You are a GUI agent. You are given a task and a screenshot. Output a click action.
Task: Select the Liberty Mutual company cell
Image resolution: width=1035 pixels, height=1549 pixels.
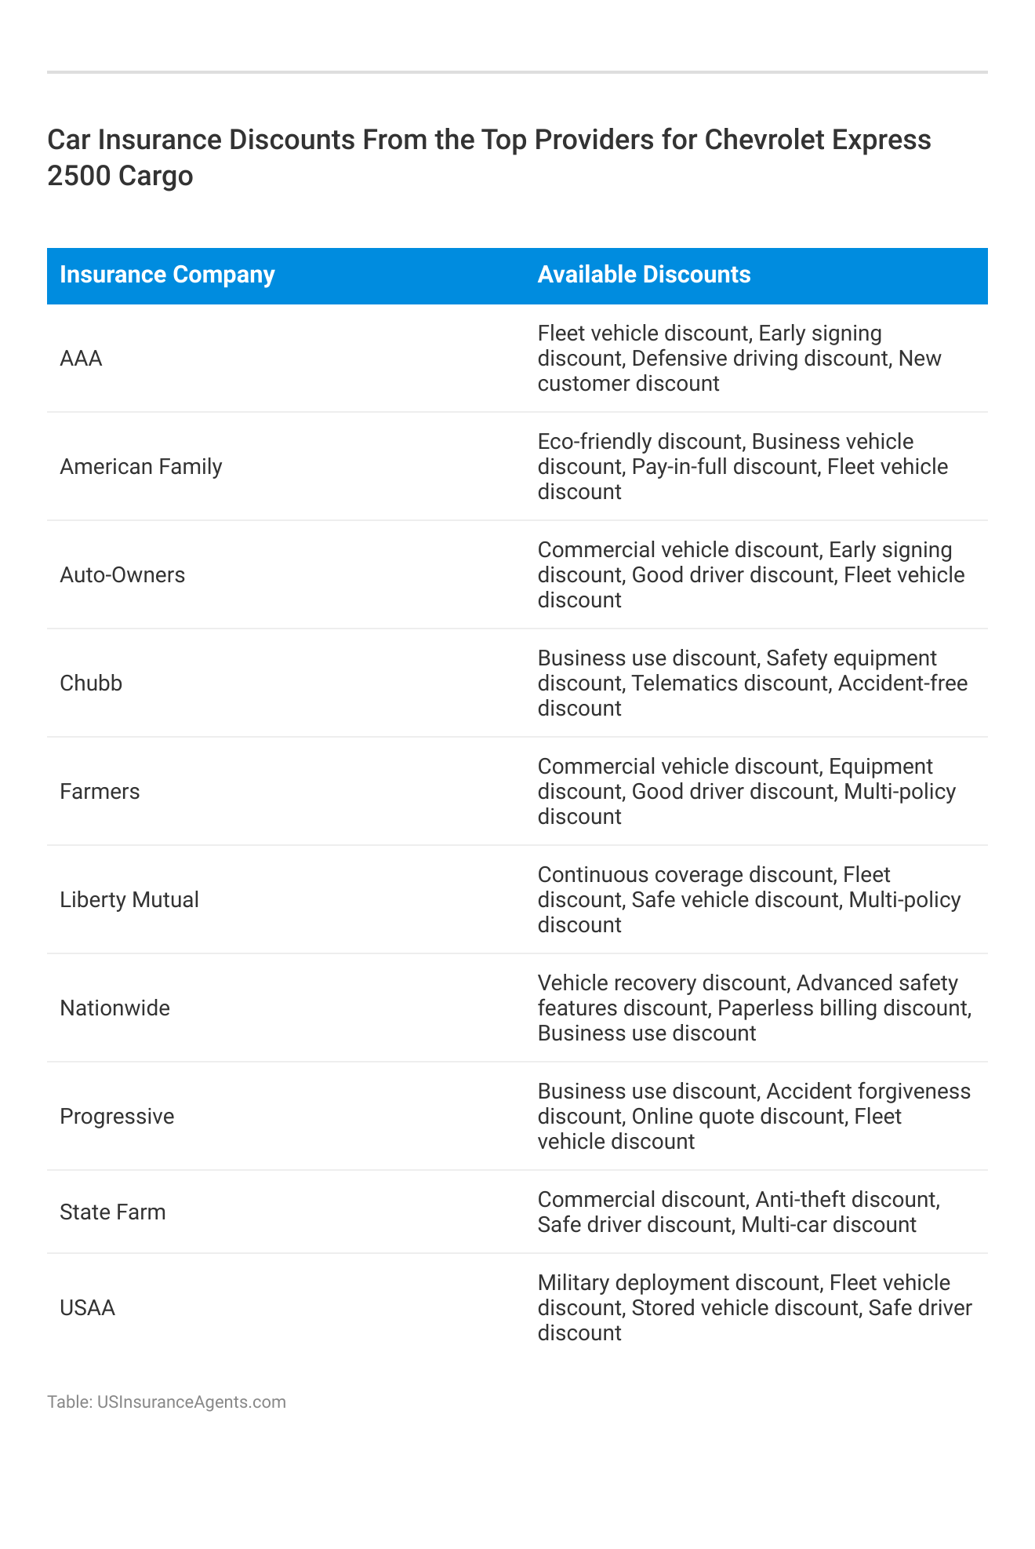tap(129, 900)
